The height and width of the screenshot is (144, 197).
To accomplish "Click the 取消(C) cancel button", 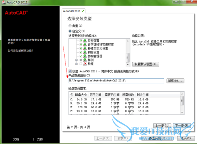I will (x=186, y=138).
